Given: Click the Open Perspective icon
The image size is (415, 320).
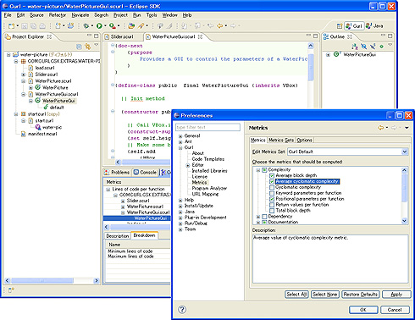Looking at the screenshot, I should click(340, 26).
